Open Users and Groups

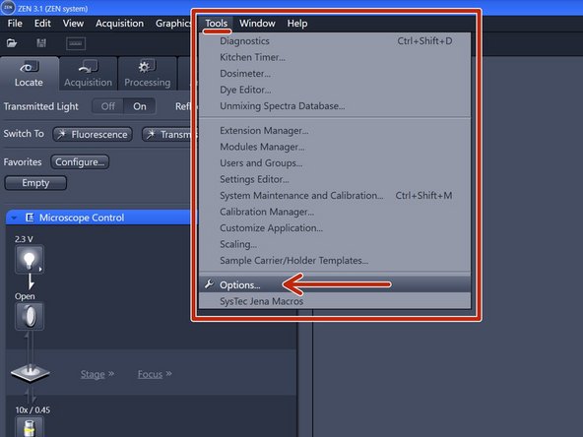(335, 163)
